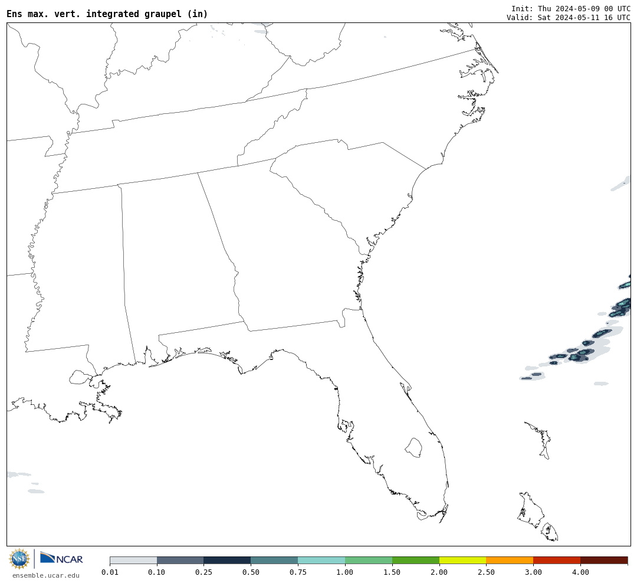Viewport: 637px width, 583px height.
Task: Click the 1.00 colorbar tick label
Action: [x=345, y=572]
